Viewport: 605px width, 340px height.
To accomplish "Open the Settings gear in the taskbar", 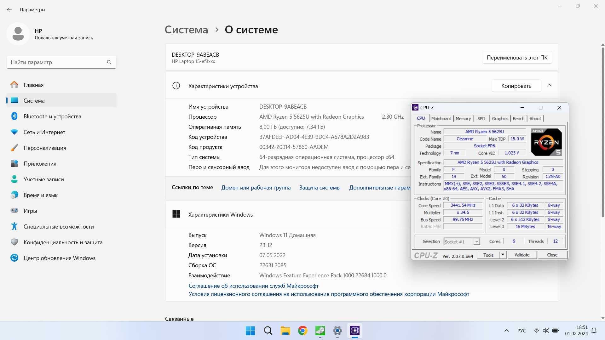I will (x=337, y=331).
